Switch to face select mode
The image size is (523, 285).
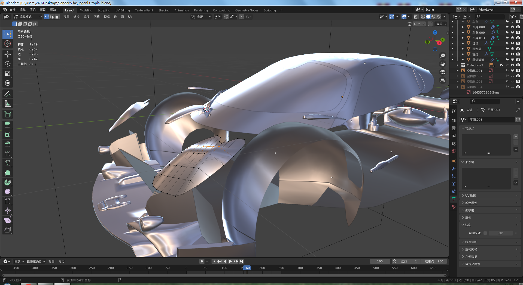[57, 17]
